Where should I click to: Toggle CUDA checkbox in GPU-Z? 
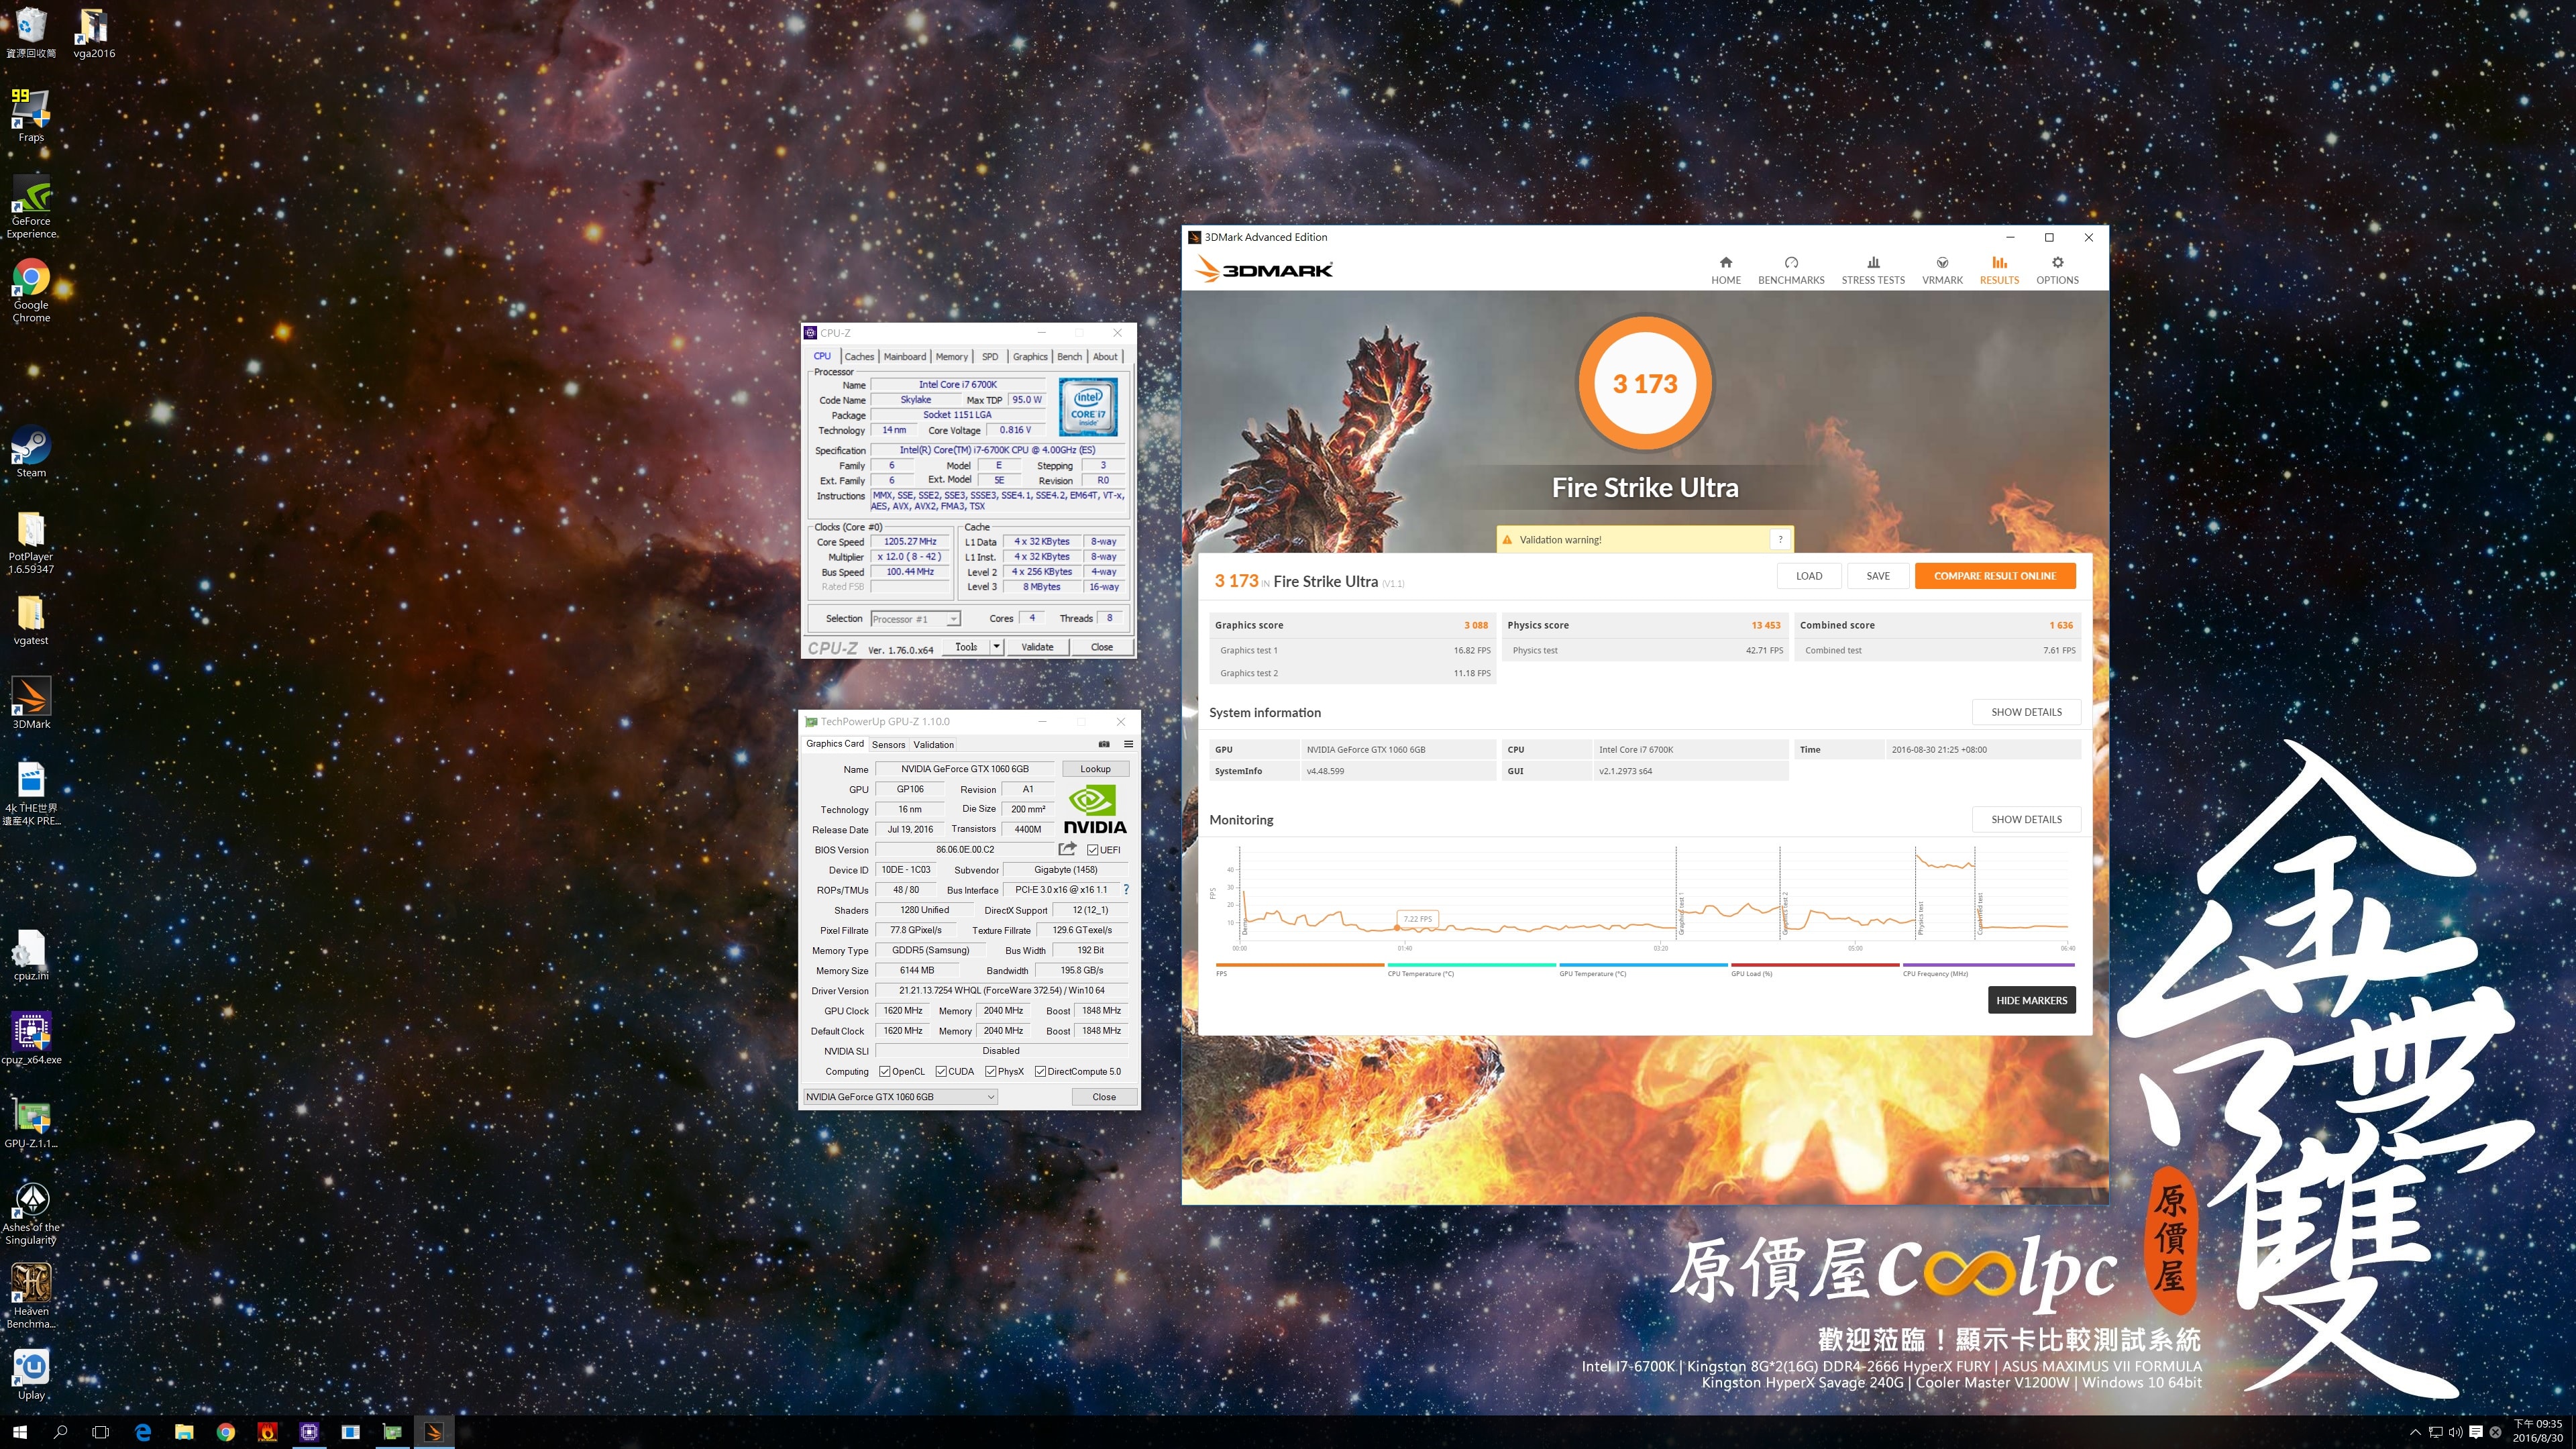(x=941, y=1071)
